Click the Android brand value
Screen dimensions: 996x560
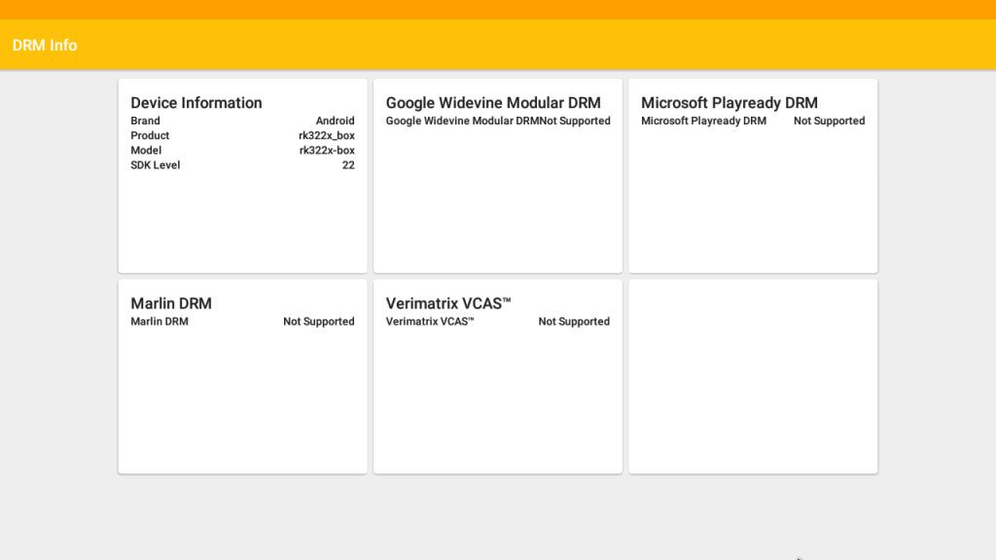coord(335,121)
